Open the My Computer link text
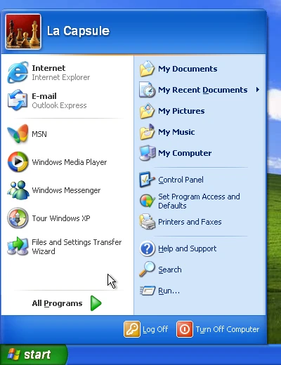 coord(185,153)
